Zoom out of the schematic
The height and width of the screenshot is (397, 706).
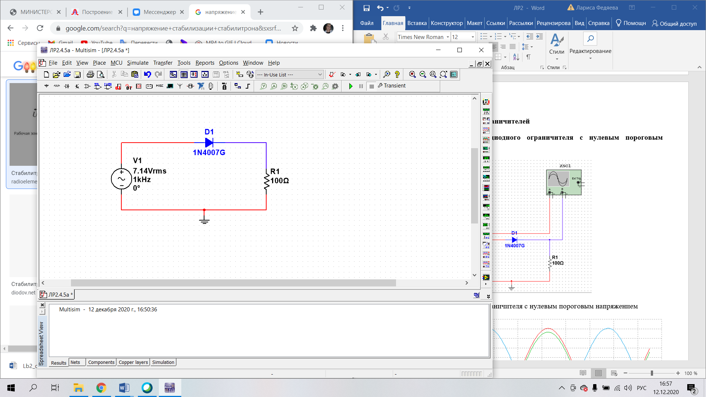(x=423, y=75)
